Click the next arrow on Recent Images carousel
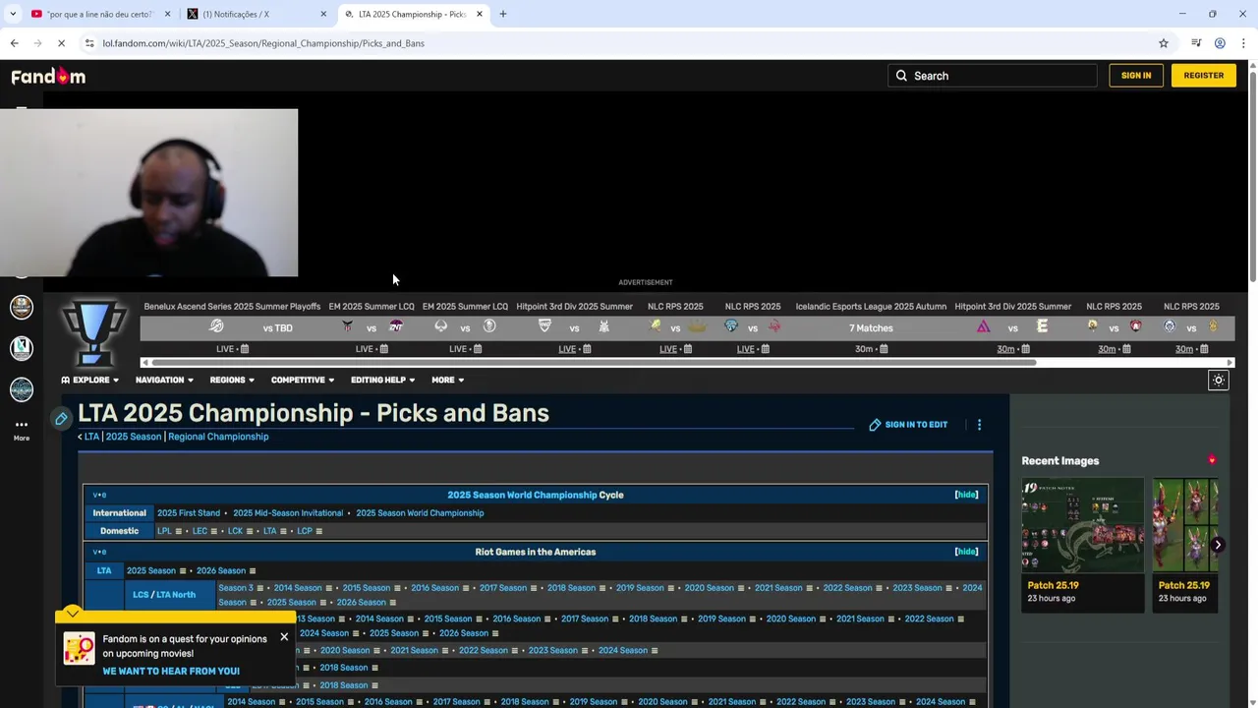 (1218, 545)
